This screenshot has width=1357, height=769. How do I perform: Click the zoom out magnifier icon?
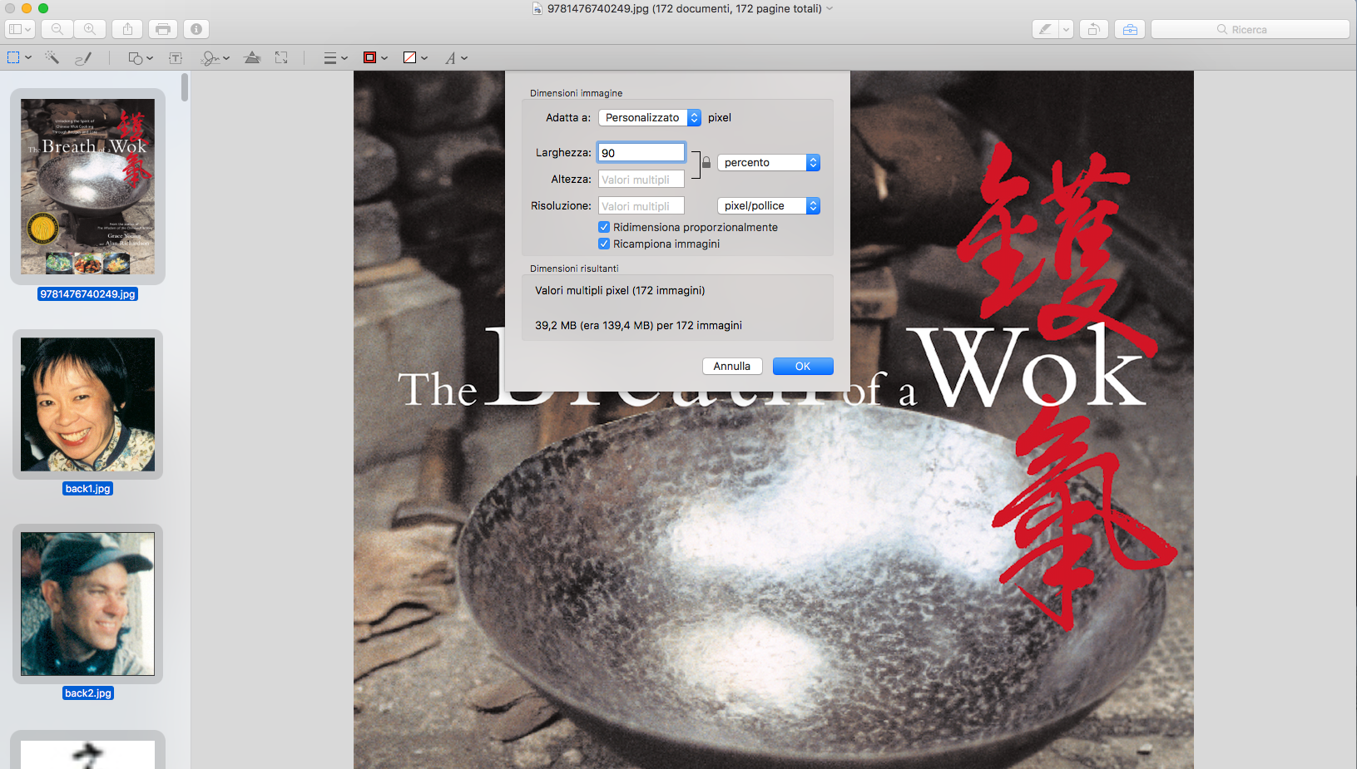(x=57, y=29)
